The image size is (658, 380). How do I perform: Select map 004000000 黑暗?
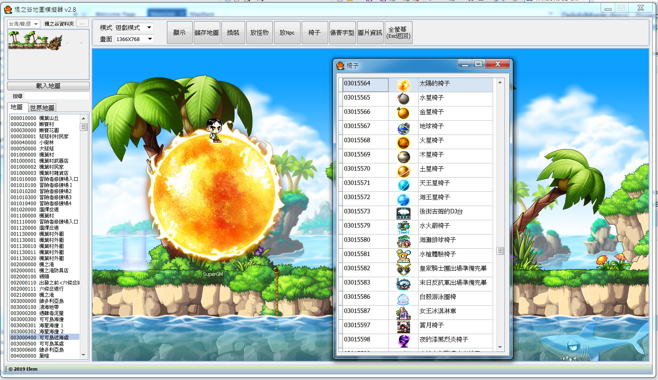(45, 356)
